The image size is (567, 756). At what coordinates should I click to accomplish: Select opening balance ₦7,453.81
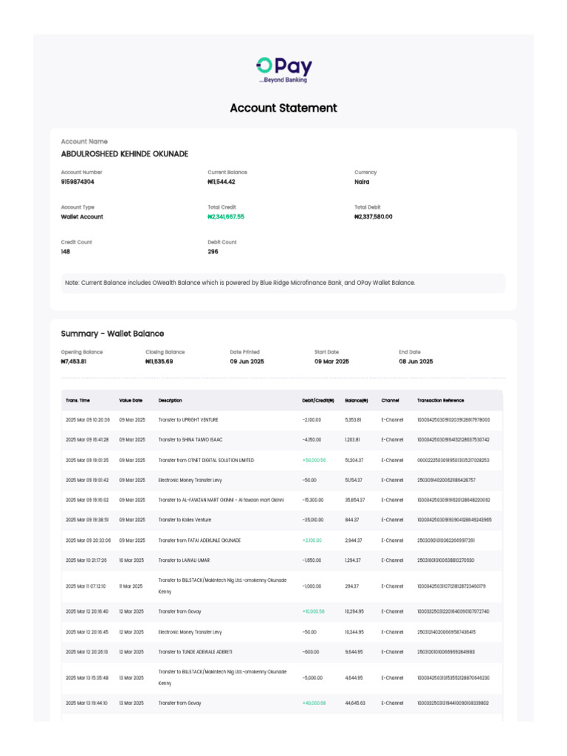74,362
